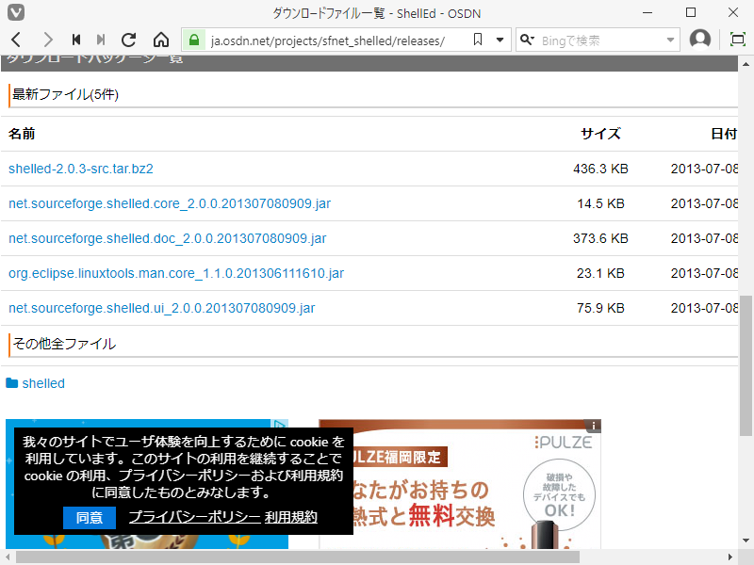Click the forward navigation arrow
Viewport: 754px width, 565px height.
click(x=47, y=40)
